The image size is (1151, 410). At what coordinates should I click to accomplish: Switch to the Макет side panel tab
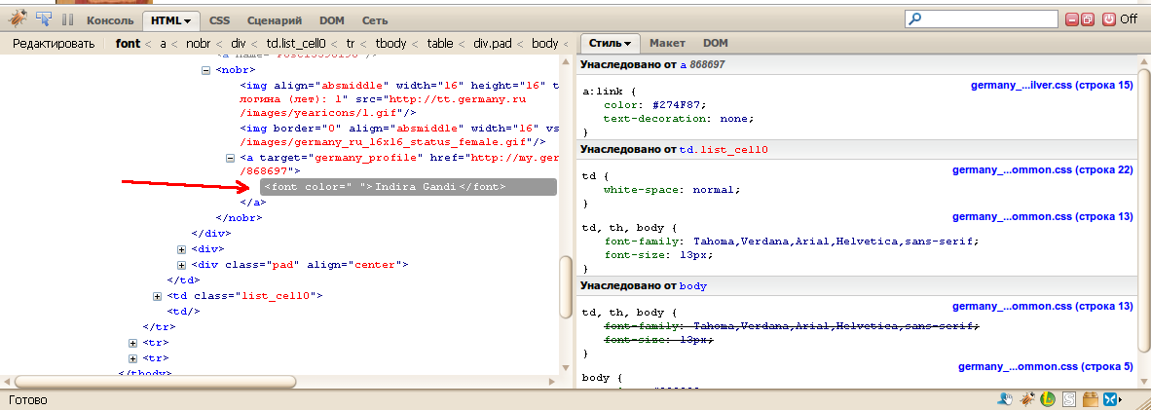point(667,43)
